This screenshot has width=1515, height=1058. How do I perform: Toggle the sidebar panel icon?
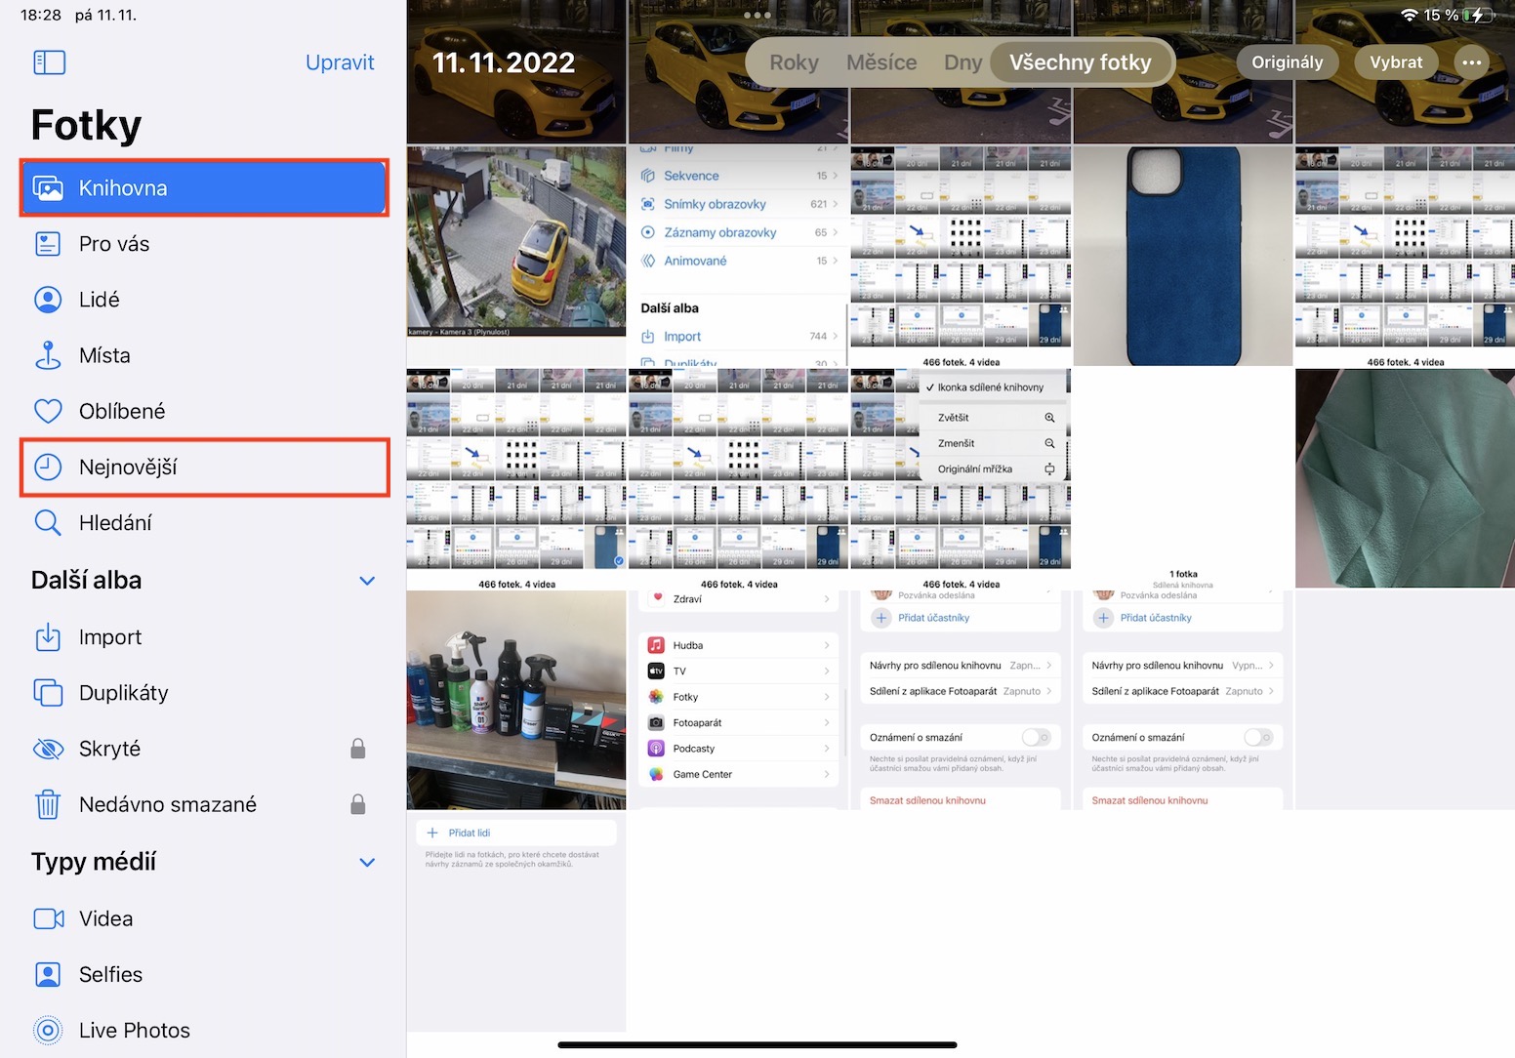click(x=49, y=62)
